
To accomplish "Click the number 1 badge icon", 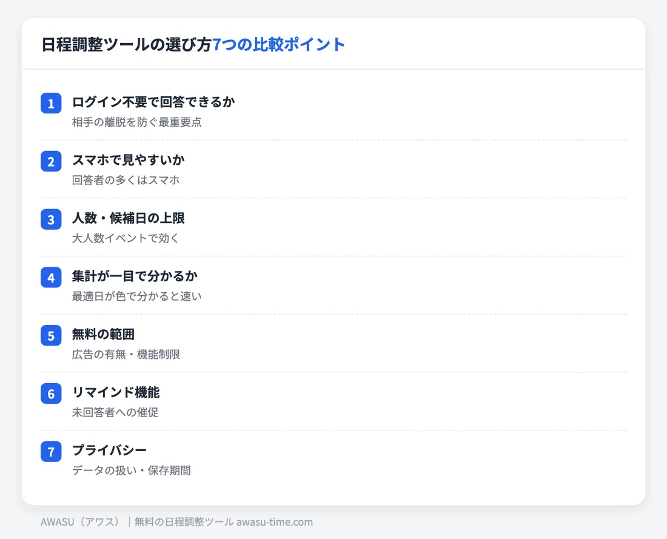I will 51,104.
